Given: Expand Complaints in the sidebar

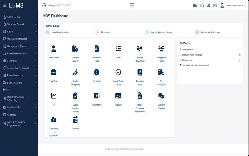Looking at the screenshot, I should pos(19,61).
